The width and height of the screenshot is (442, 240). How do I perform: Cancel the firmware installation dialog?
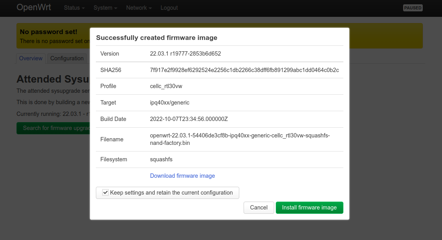(x=259, y=208)
